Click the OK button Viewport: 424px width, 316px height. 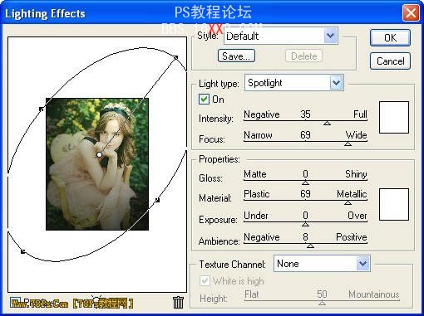tap(390, 38)
